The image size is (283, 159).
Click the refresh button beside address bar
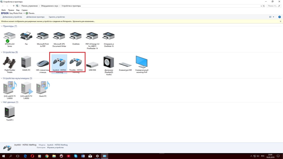coord(264,6)
